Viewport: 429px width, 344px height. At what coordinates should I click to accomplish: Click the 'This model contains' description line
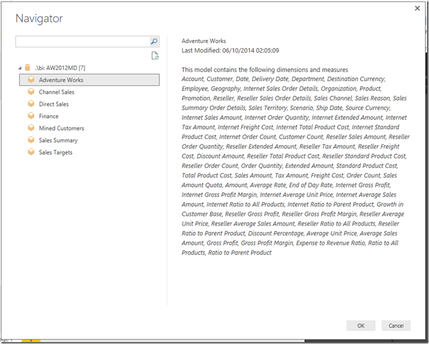point(265,69)
